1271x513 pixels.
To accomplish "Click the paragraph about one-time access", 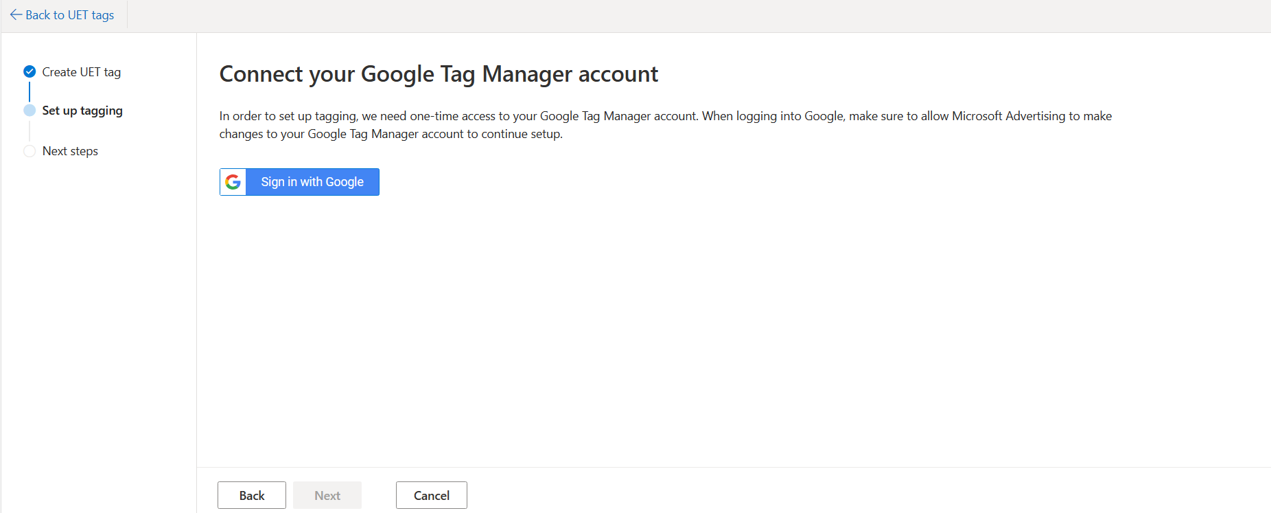I will pyautogui.click(x=666, y=125).
